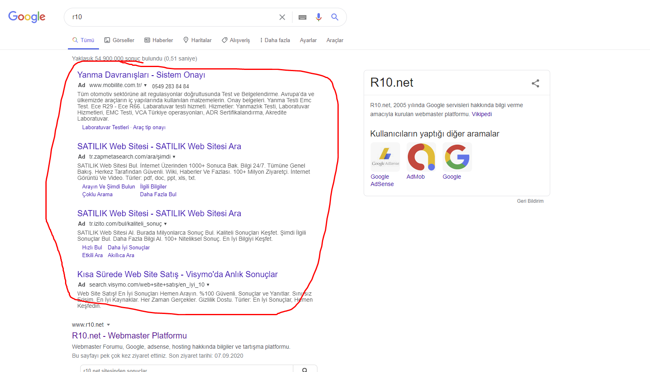
Task: Open the Google G logo thumbnail
Action: tap(457, 157)
